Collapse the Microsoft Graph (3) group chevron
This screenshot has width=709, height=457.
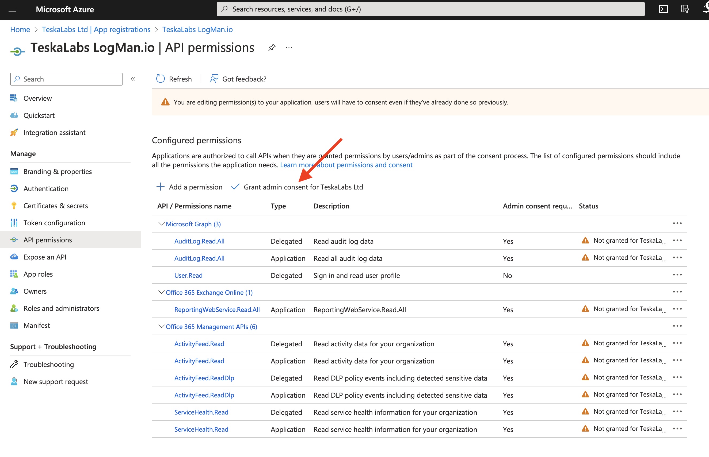tap(161, 224)
